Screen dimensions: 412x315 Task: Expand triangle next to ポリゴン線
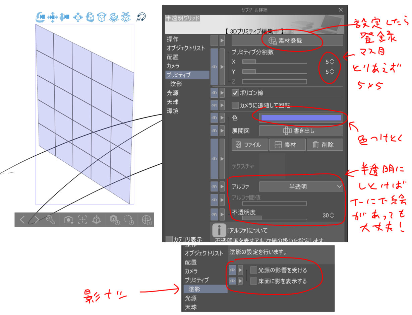222,93
